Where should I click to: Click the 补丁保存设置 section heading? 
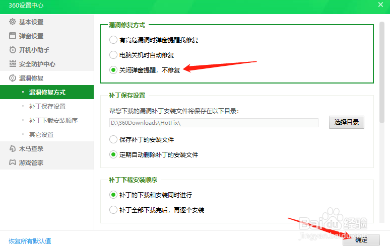pos(127,96)
